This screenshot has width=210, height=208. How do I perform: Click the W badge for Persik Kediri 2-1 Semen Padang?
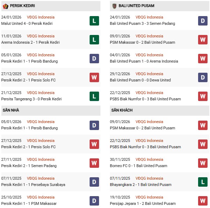[94, 163]
